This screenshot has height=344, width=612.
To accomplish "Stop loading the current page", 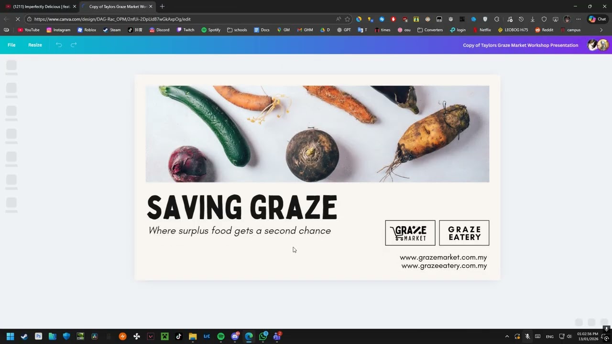I will (x=18, y=19).
